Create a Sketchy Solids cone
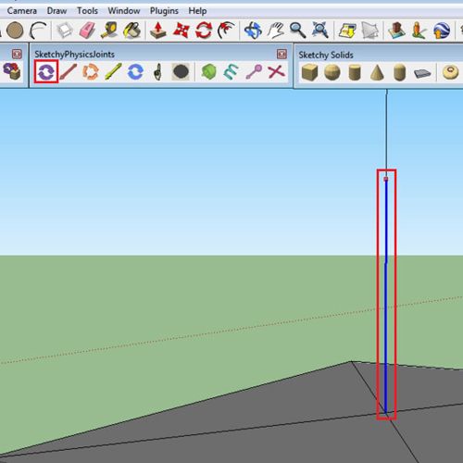 coord(377,73)
